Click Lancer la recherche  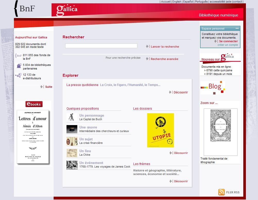pos(165,47)
